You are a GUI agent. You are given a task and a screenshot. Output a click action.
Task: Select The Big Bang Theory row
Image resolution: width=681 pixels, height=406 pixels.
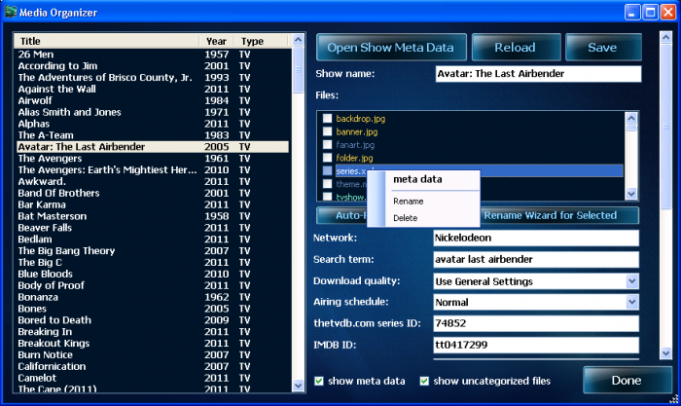point(153,251)
